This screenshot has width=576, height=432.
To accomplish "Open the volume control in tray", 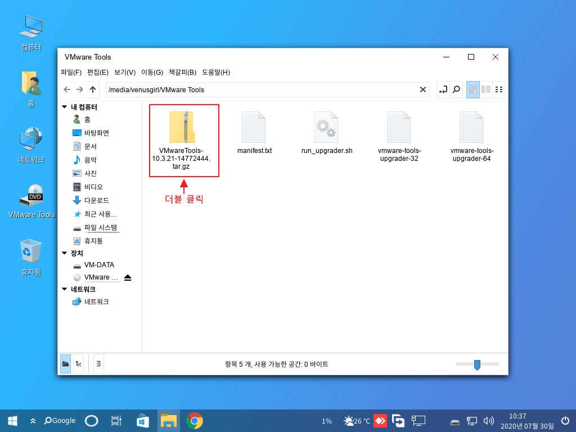I will (x=489, y=421).
